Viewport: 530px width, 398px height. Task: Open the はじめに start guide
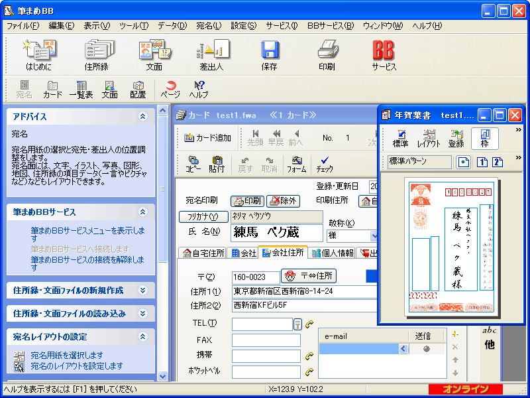point(39,55)
